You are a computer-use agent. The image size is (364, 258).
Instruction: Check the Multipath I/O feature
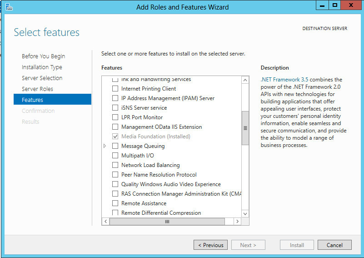[115, 155]
